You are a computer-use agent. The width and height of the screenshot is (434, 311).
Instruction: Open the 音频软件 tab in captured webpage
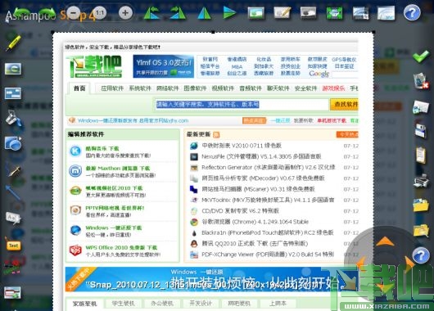[251, 88]
